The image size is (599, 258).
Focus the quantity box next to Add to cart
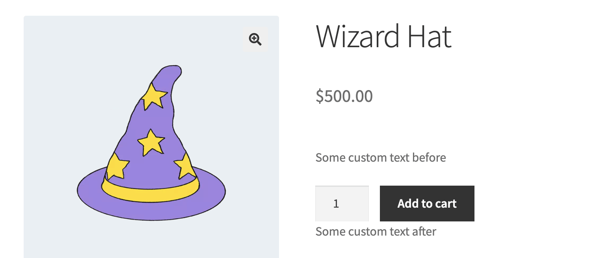pos(342,203)
